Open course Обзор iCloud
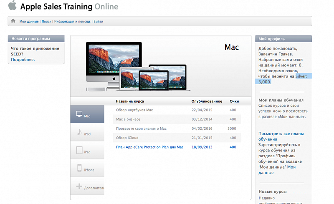This screenshot has height=204, width=334. [x=127, y=138]
